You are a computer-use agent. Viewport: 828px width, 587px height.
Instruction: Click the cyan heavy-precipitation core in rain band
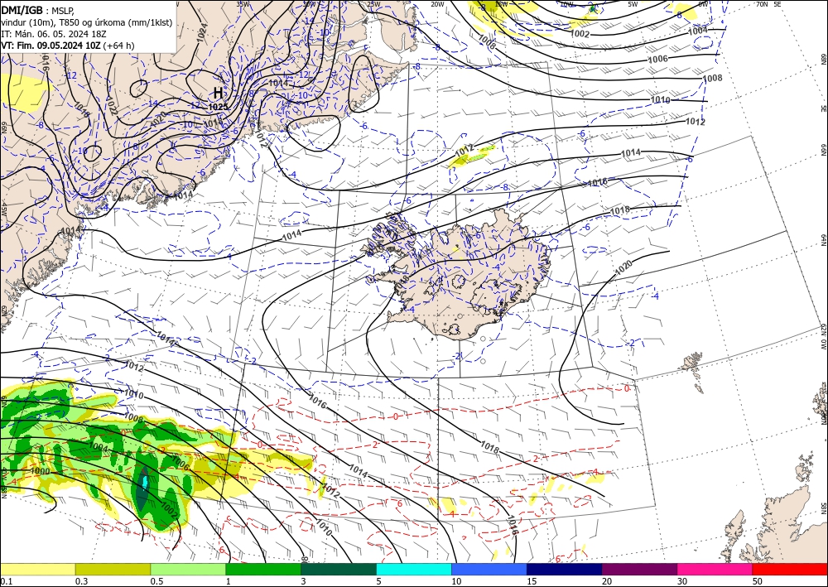[144, 482]
